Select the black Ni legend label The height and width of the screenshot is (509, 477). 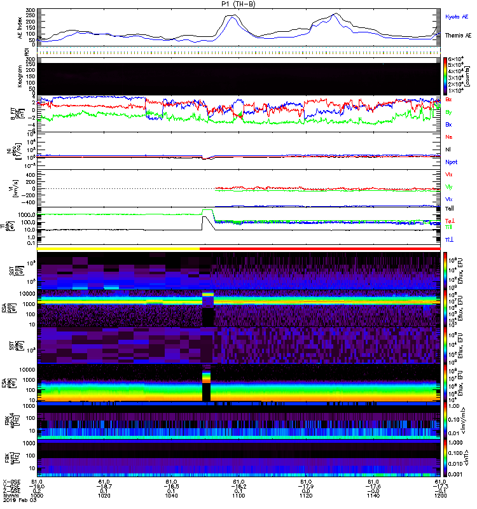tap(448, 150)
